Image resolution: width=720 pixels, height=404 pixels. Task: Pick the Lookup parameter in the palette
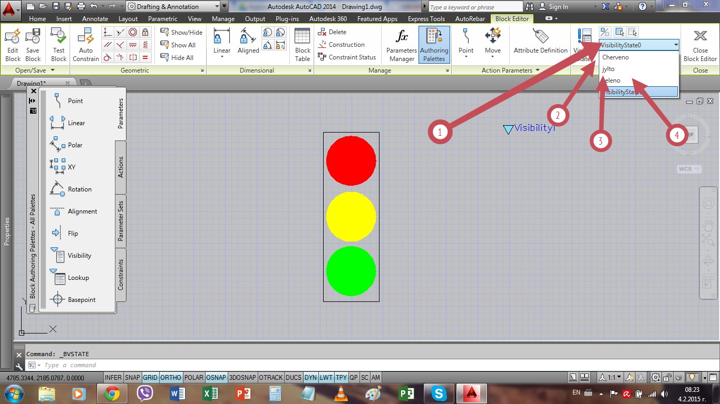70,277
